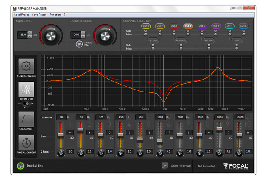The image size is (268, 180).
Task: Click the 63 Hz frequency input field
Action: [x=81, y=117]
